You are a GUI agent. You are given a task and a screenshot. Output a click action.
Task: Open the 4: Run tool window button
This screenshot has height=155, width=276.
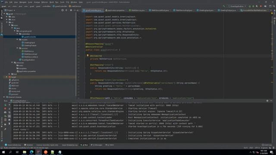84,145
